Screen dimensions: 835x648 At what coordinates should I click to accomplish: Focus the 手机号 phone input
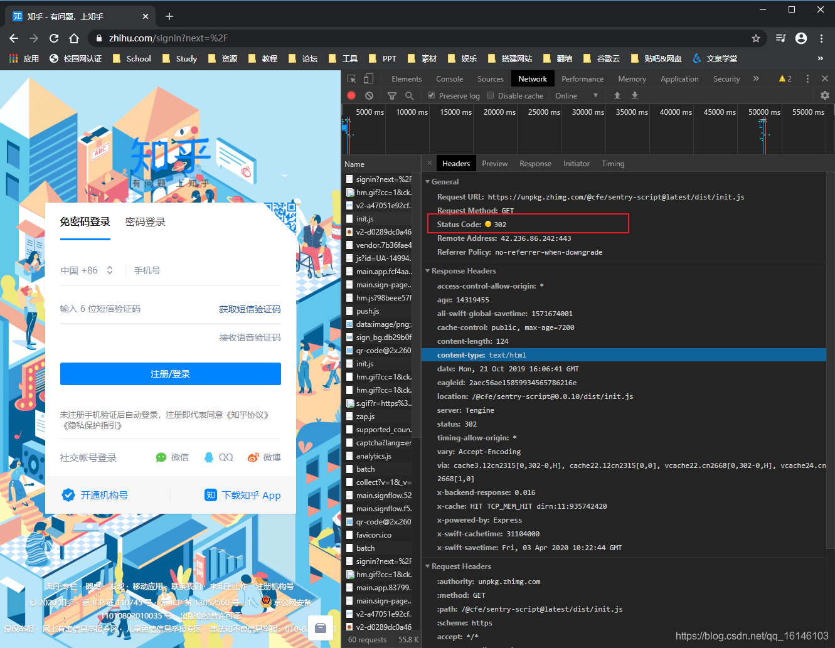tap(207, 270)
